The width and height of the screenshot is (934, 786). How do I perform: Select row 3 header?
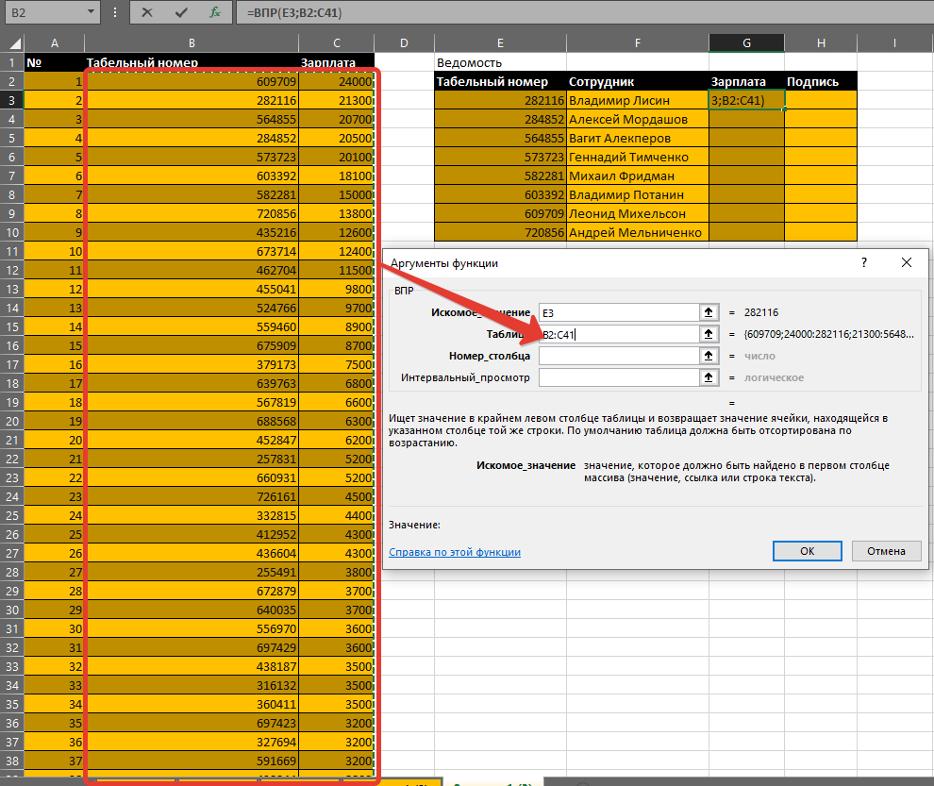[12, 100]
